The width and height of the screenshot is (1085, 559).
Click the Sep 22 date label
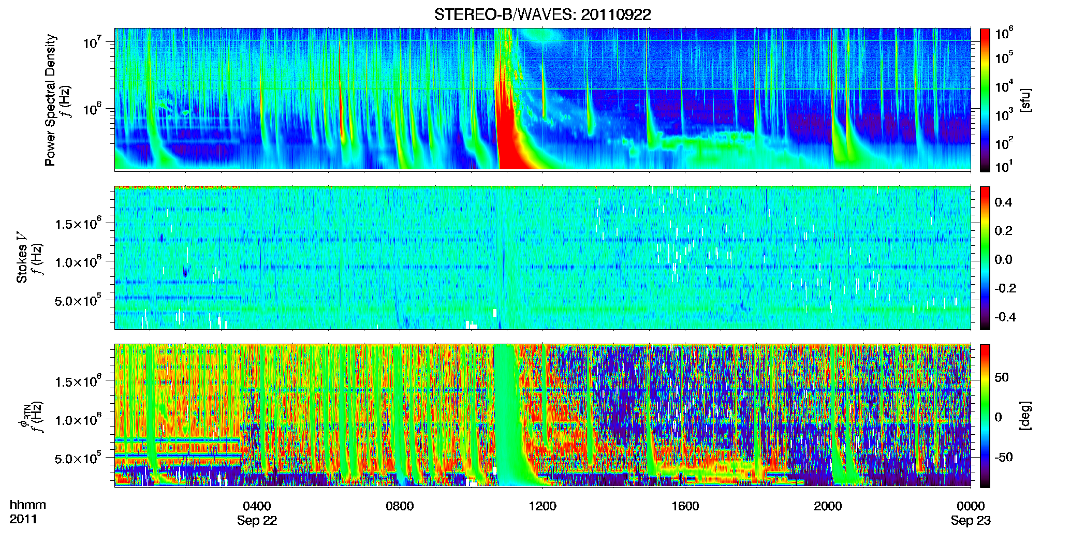pos(257,521)
